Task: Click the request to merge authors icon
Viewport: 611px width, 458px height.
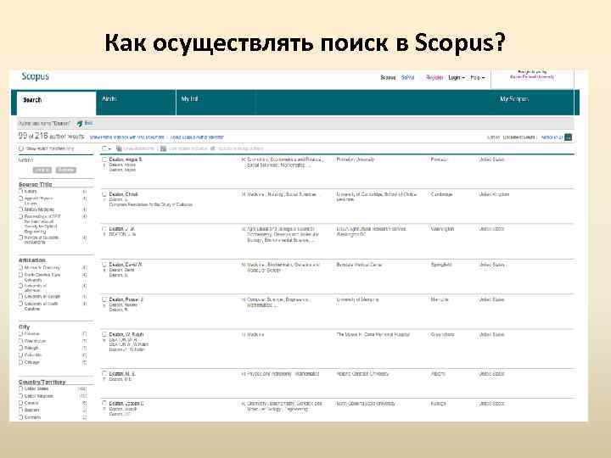Action: (213, 148)
